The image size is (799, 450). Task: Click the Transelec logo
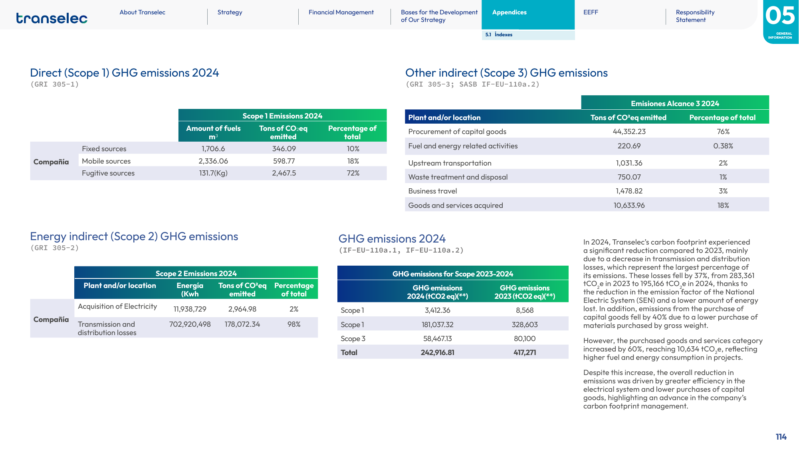pos(52,18)
